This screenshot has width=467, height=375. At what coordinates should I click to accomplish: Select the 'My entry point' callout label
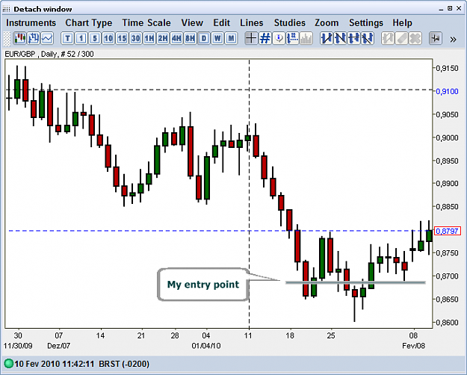click(202, 285)
